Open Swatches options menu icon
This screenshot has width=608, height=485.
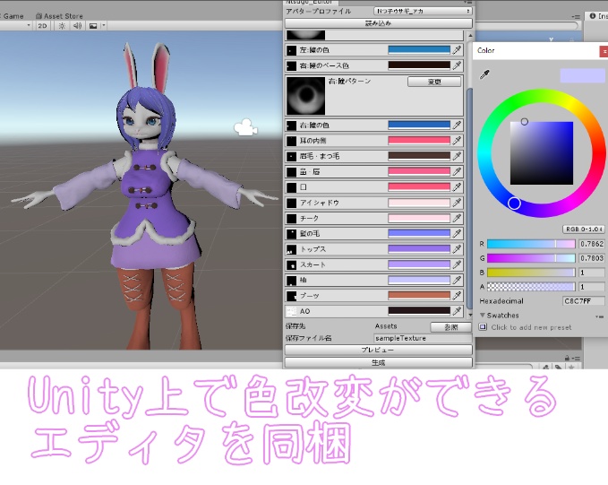point(599,316)
